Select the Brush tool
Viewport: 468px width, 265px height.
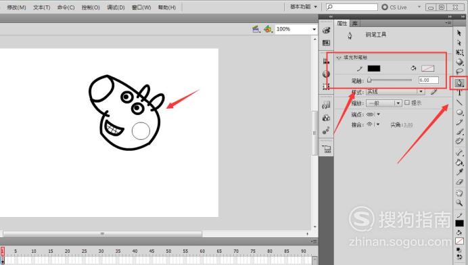[459, 132]
